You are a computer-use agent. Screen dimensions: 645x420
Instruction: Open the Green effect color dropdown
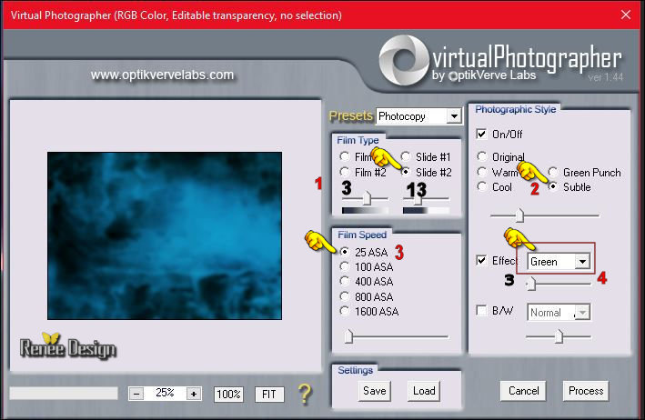(x=582, y=262)
